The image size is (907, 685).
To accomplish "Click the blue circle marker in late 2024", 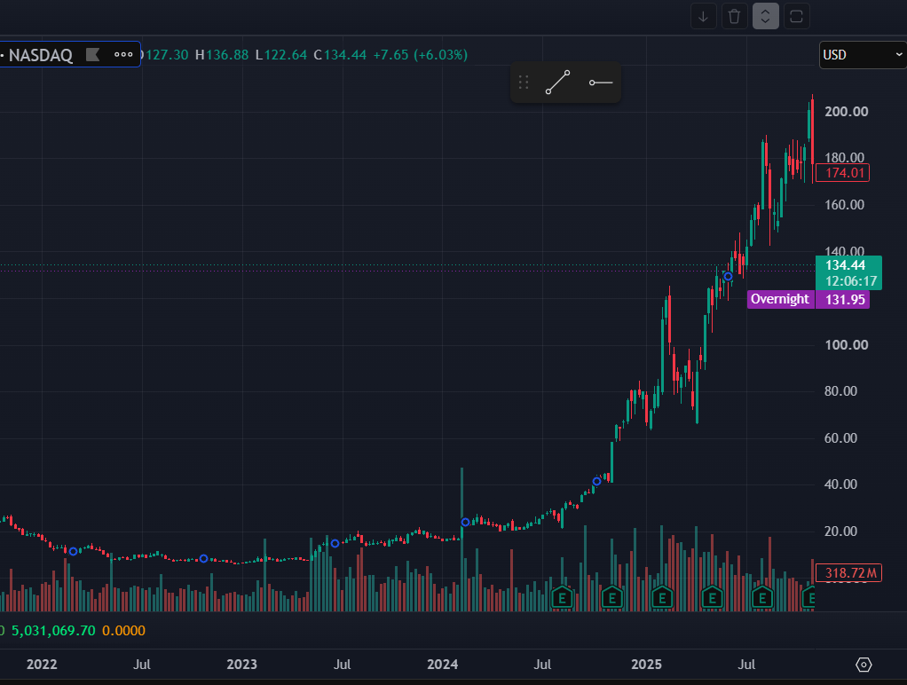I will tap(596, 481).
